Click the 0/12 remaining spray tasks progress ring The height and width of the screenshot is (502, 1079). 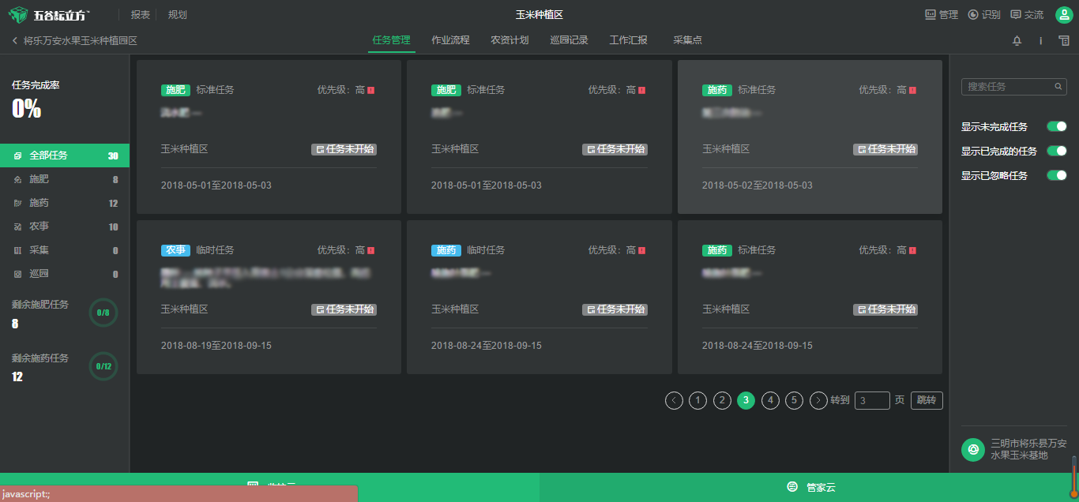[x=103, y=366]
